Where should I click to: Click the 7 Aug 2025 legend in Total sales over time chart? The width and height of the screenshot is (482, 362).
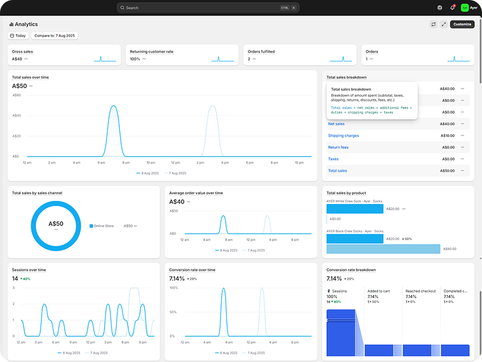point(175,173)
